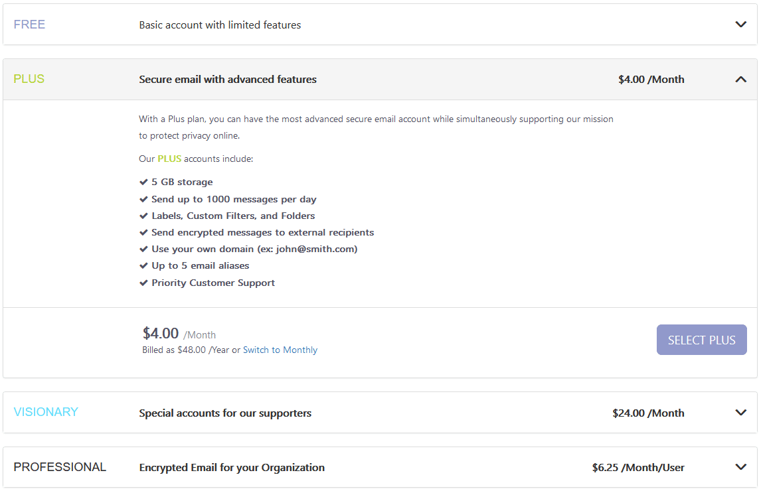
Task: Expand the PROFESSIONAL plan details
Action: point(740,467)
